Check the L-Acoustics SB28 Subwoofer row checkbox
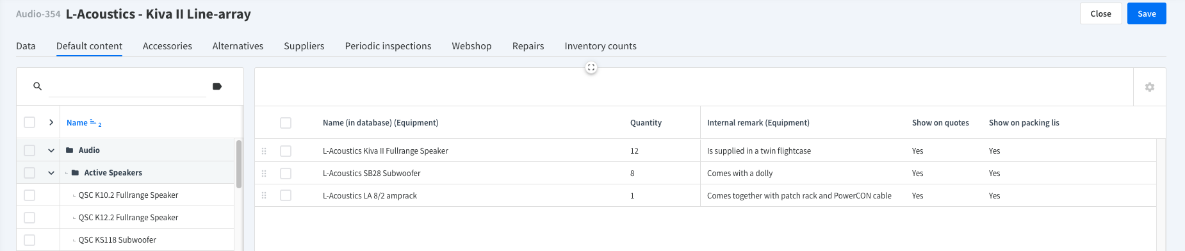The height and width of the screenshot is (251, 1185). 286,174
